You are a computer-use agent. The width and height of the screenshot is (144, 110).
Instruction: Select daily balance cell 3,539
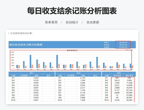click(x=117, y=100)
